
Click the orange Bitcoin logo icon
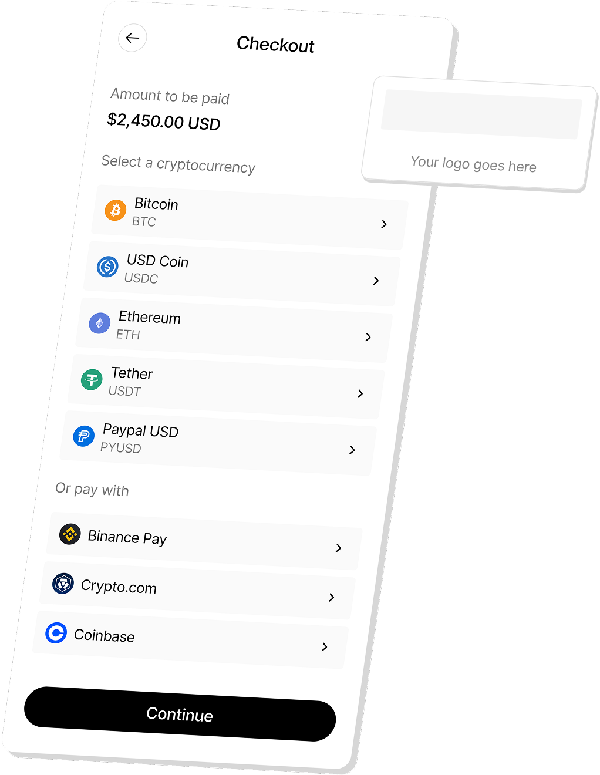(116, 210)
